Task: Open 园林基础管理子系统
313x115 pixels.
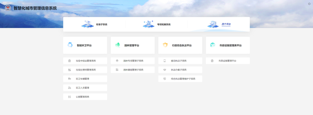Action: 133,70
